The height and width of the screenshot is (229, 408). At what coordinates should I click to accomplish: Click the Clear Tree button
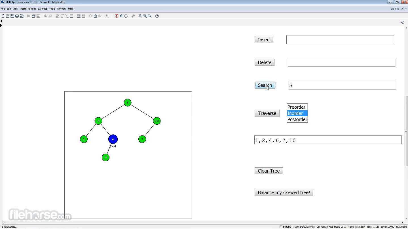(269, 171)
